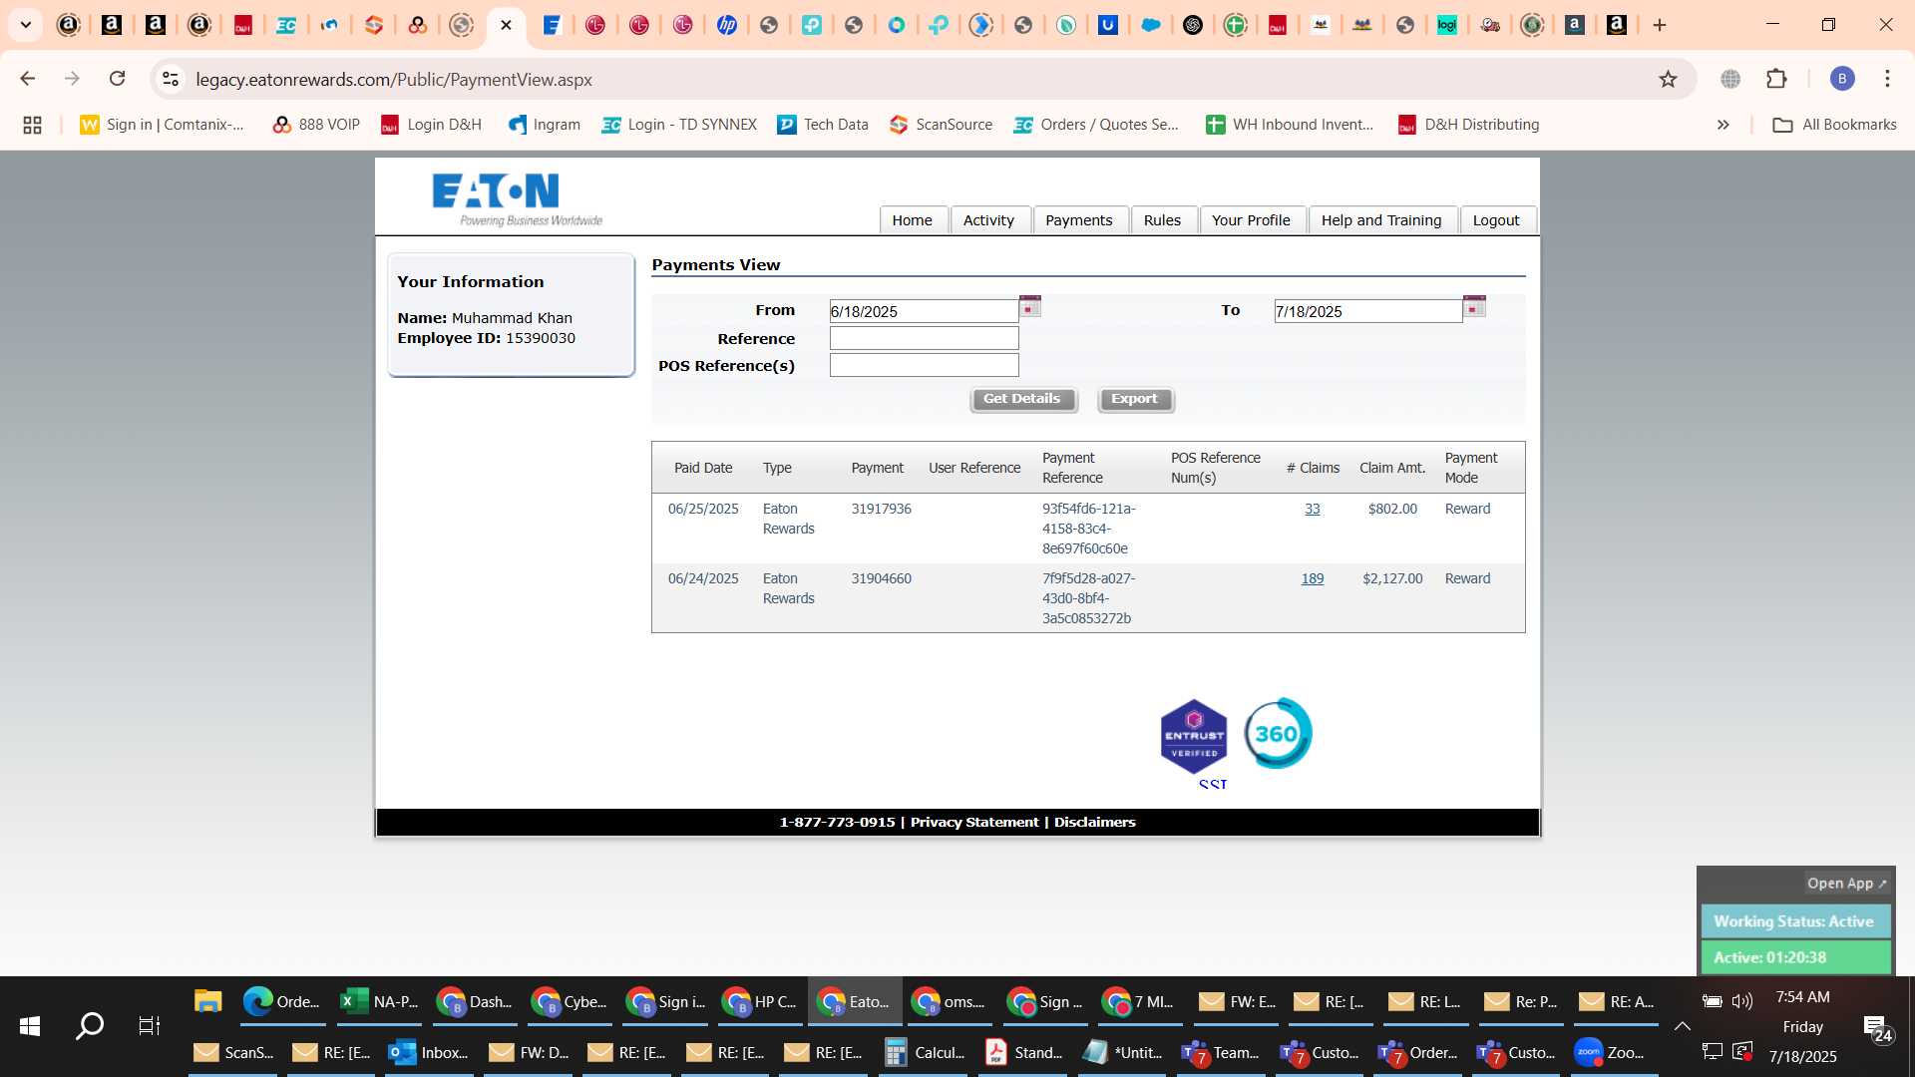
Task: Open ScanSource bookmark
Action: [941, 125]
